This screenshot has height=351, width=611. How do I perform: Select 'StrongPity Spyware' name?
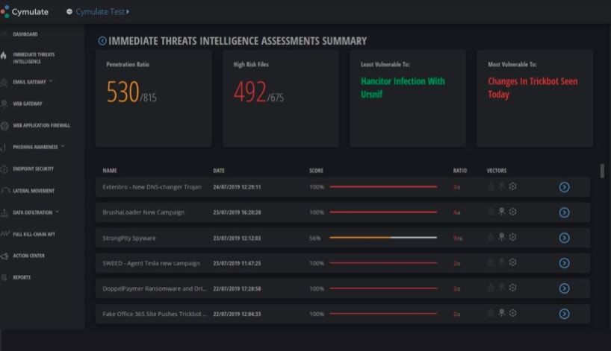coord(129,238)
